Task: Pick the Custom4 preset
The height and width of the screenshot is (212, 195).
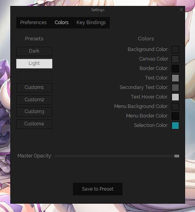Action: [34, 124]
